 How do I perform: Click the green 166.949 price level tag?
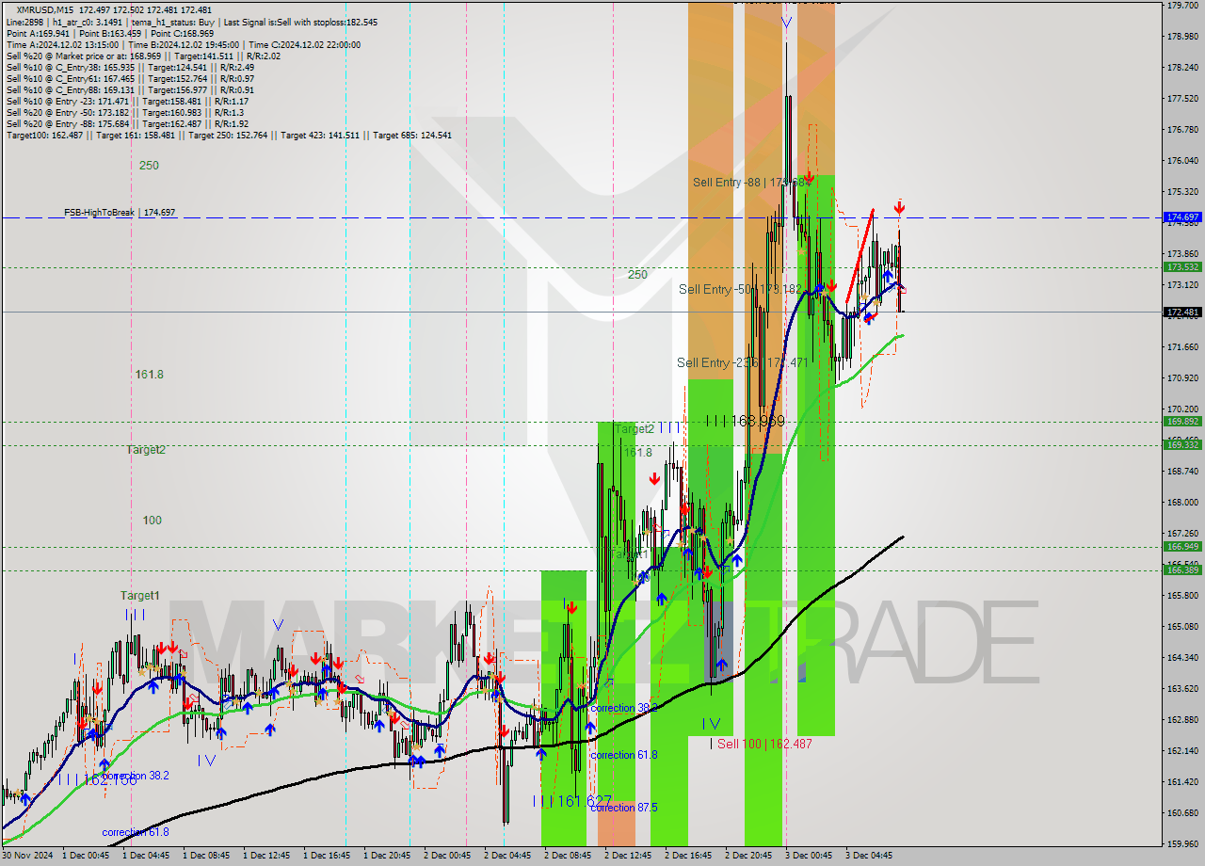click(x=1182, y=547)
